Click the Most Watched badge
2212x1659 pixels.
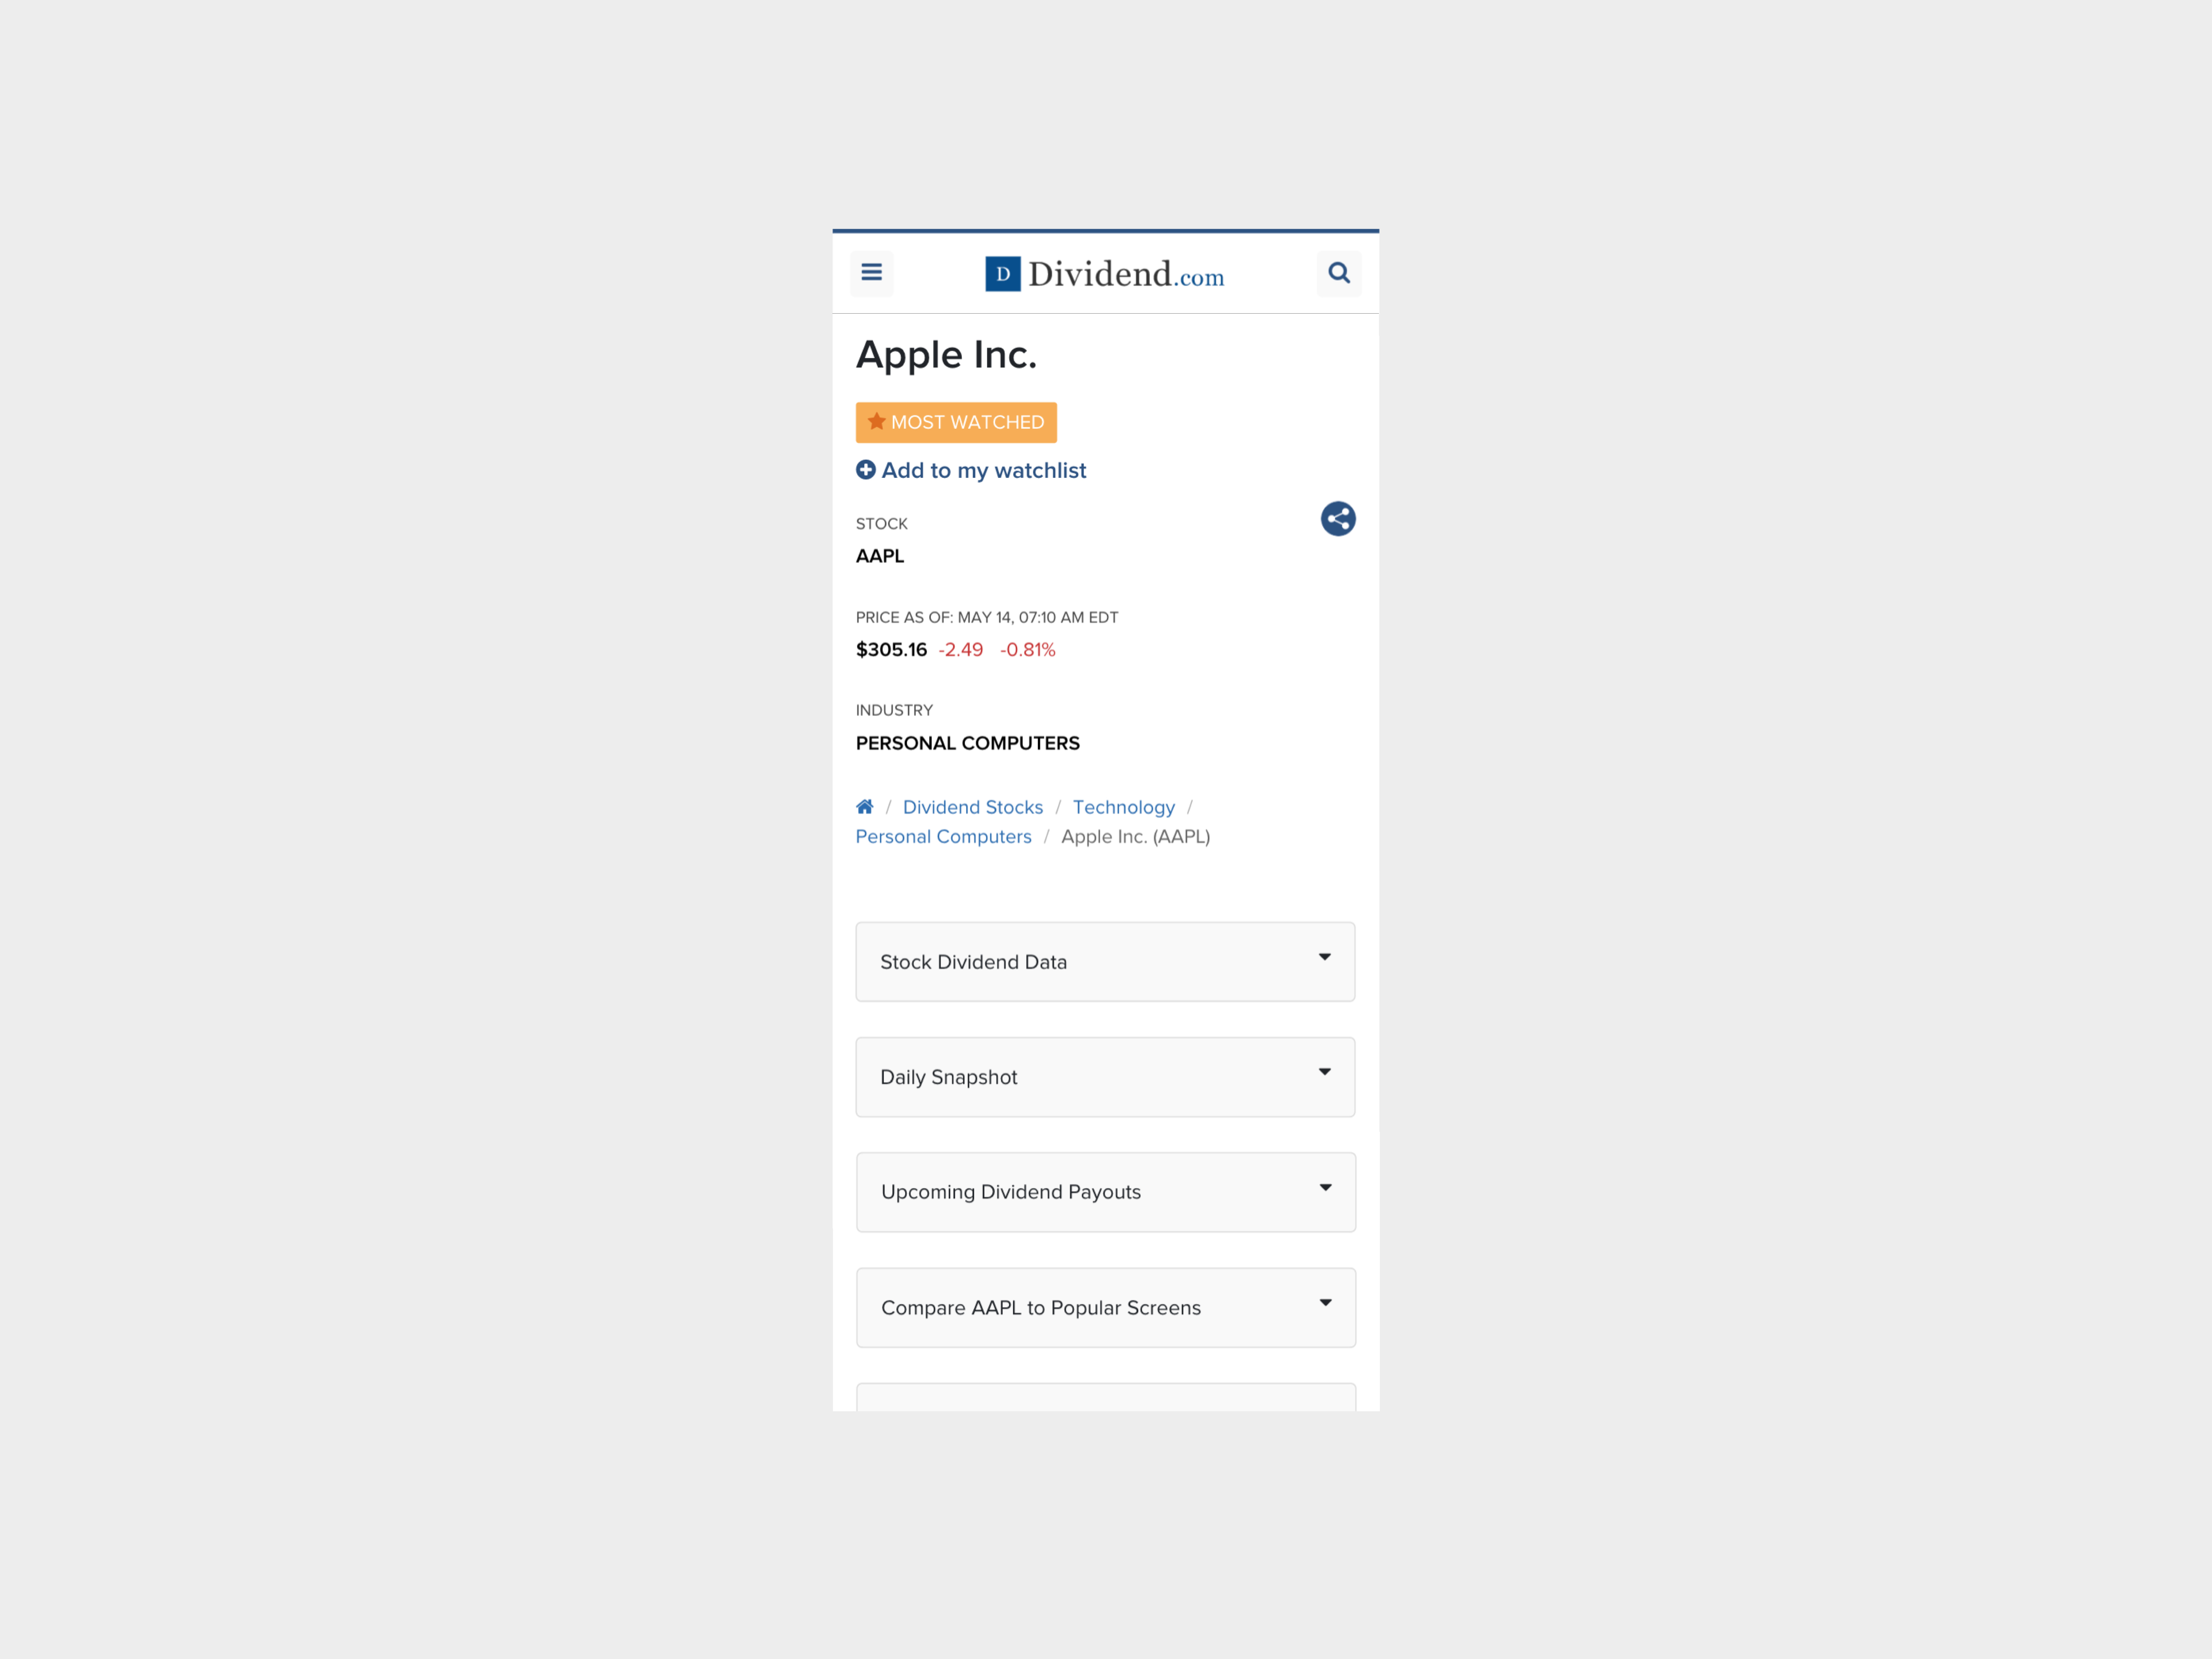(x=956, y=422)
